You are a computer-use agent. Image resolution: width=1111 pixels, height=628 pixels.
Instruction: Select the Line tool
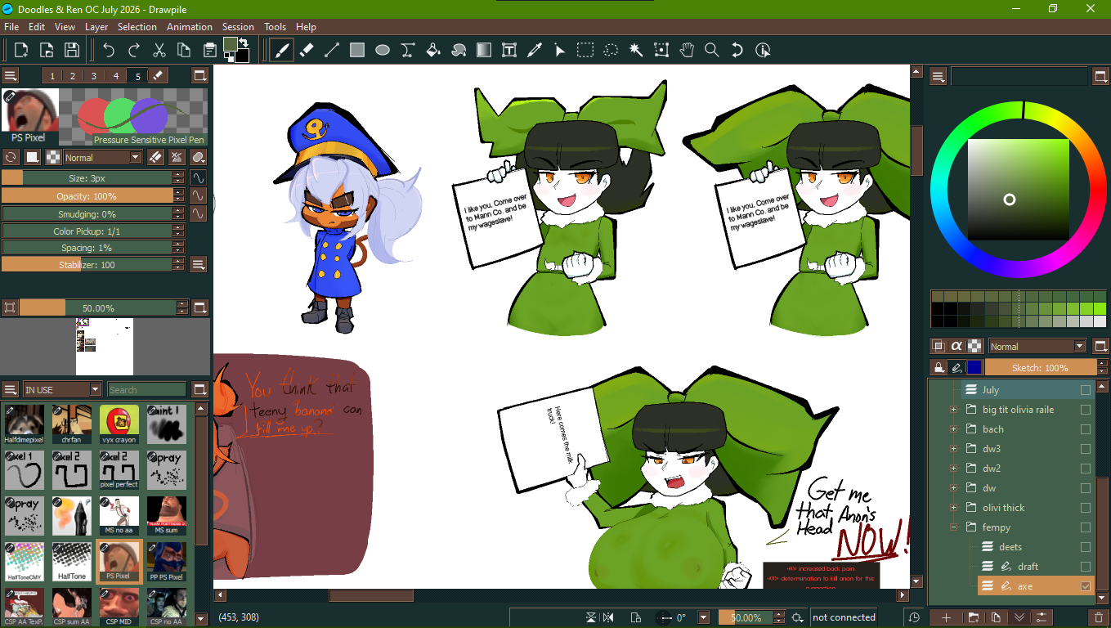332,50
